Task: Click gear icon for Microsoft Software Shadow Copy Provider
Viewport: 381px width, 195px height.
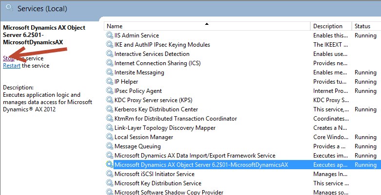Action: click(x=109, y=192)
